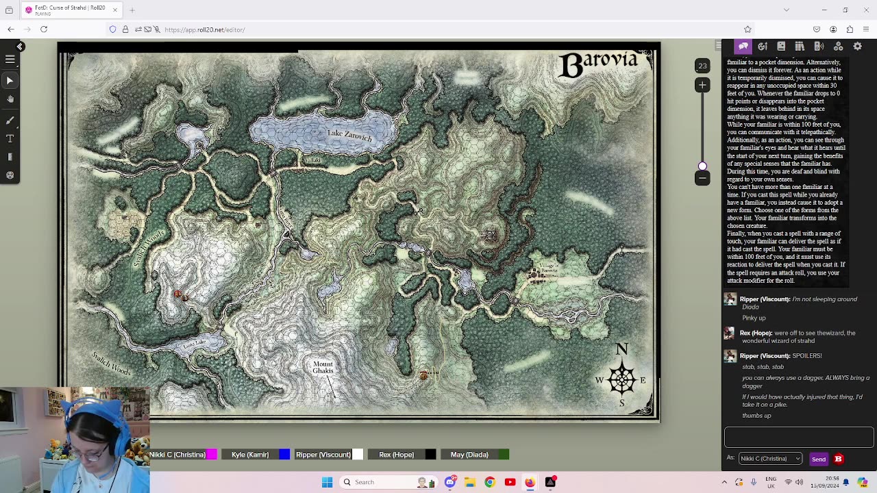Select the Ruler measure tool
The width and height of the screenshot is (877, 493).
[10, 157]
